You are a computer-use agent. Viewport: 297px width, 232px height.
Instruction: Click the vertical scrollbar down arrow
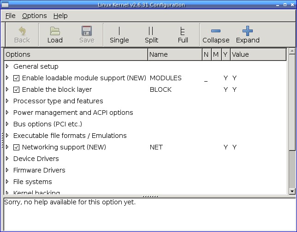point(291,190)
